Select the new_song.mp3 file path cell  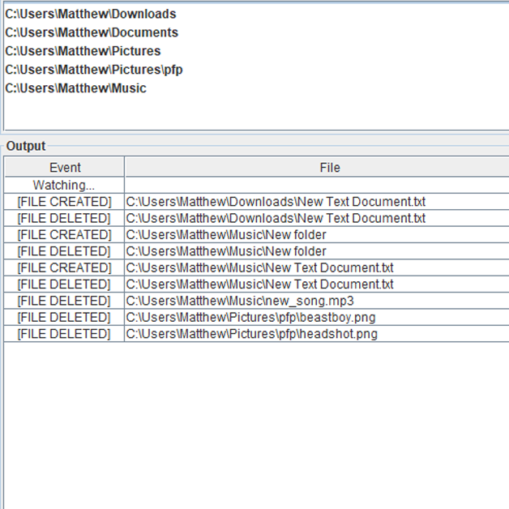point(240,301)
